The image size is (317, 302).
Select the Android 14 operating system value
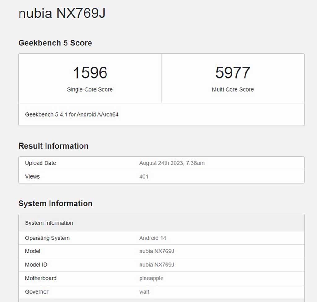tap(153, 238)
